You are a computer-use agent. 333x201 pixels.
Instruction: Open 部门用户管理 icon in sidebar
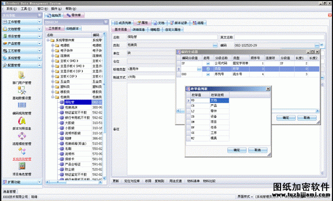[x=22, y=75]
